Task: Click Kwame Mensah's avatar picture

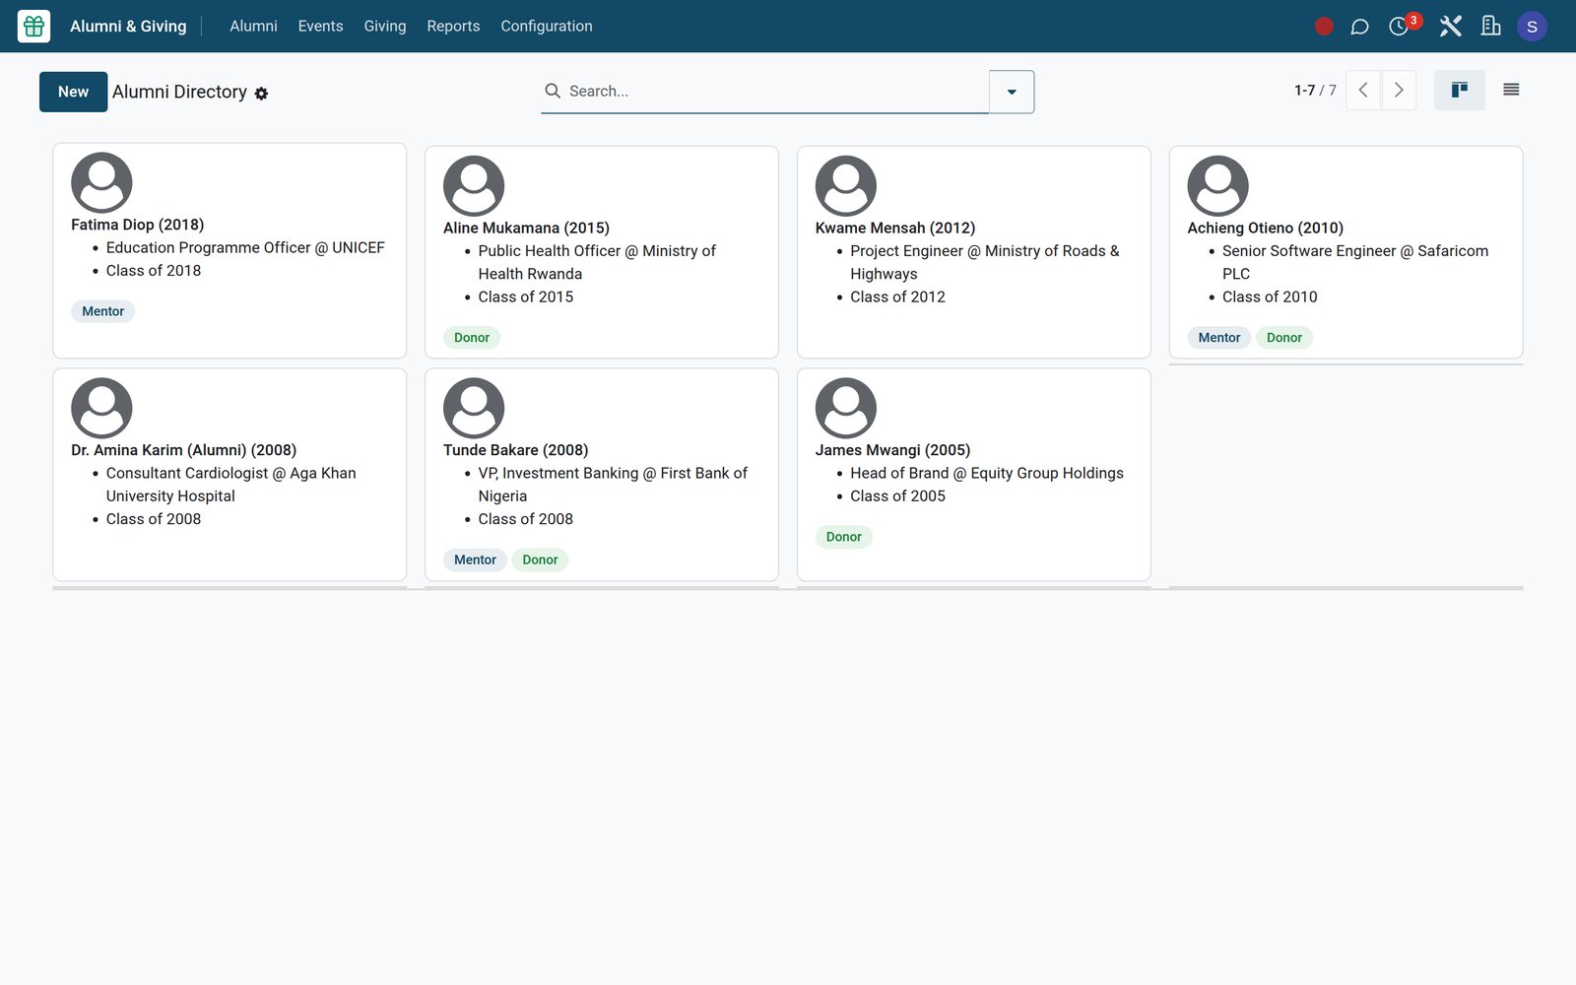Action: (846, 185)
